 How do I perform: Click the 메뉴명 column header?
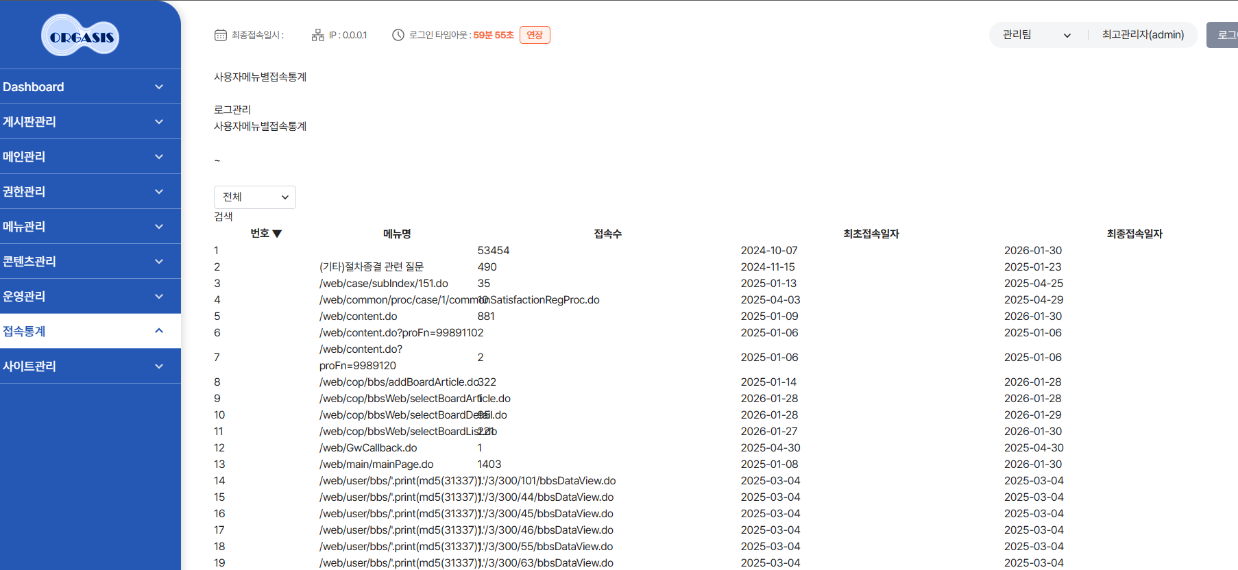[x=397, y=234]
